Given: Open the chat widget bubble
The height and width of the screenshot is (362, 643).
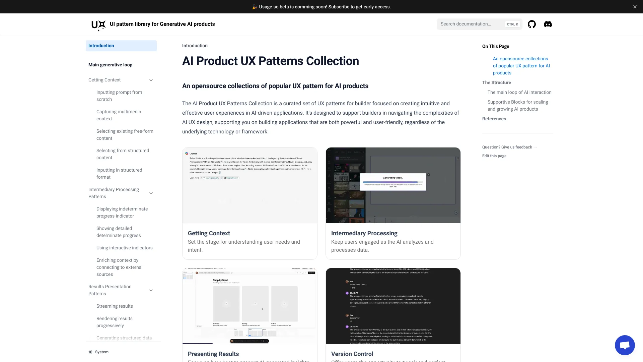Looking at the screenshot, I should click(625, 345).
